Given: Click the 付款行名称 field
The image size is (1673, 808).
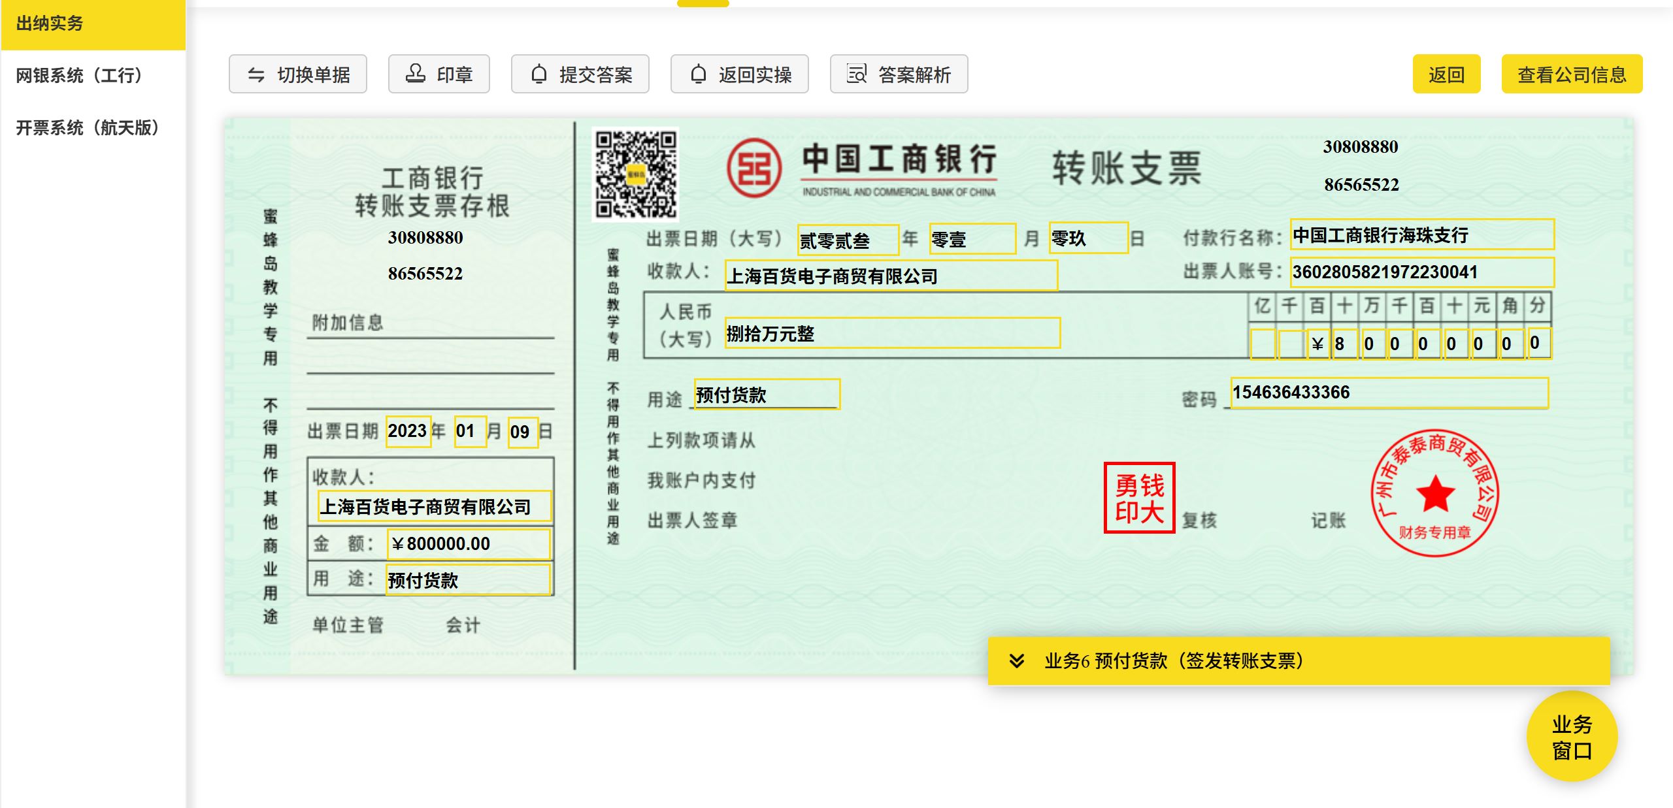Looking at the screenshot, I should coord(1422,234).
